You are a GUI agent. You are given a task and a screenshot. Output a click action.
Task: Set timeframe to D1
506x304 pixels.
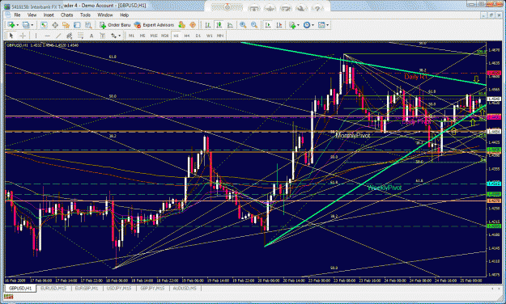pyautogui.click(x=198, y=36)
